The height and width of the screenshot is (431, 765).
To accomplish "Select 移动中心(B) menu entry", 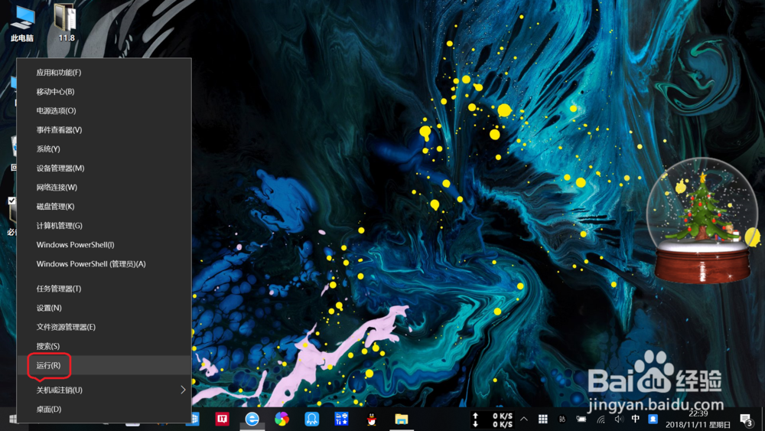I will click(104, 91).
